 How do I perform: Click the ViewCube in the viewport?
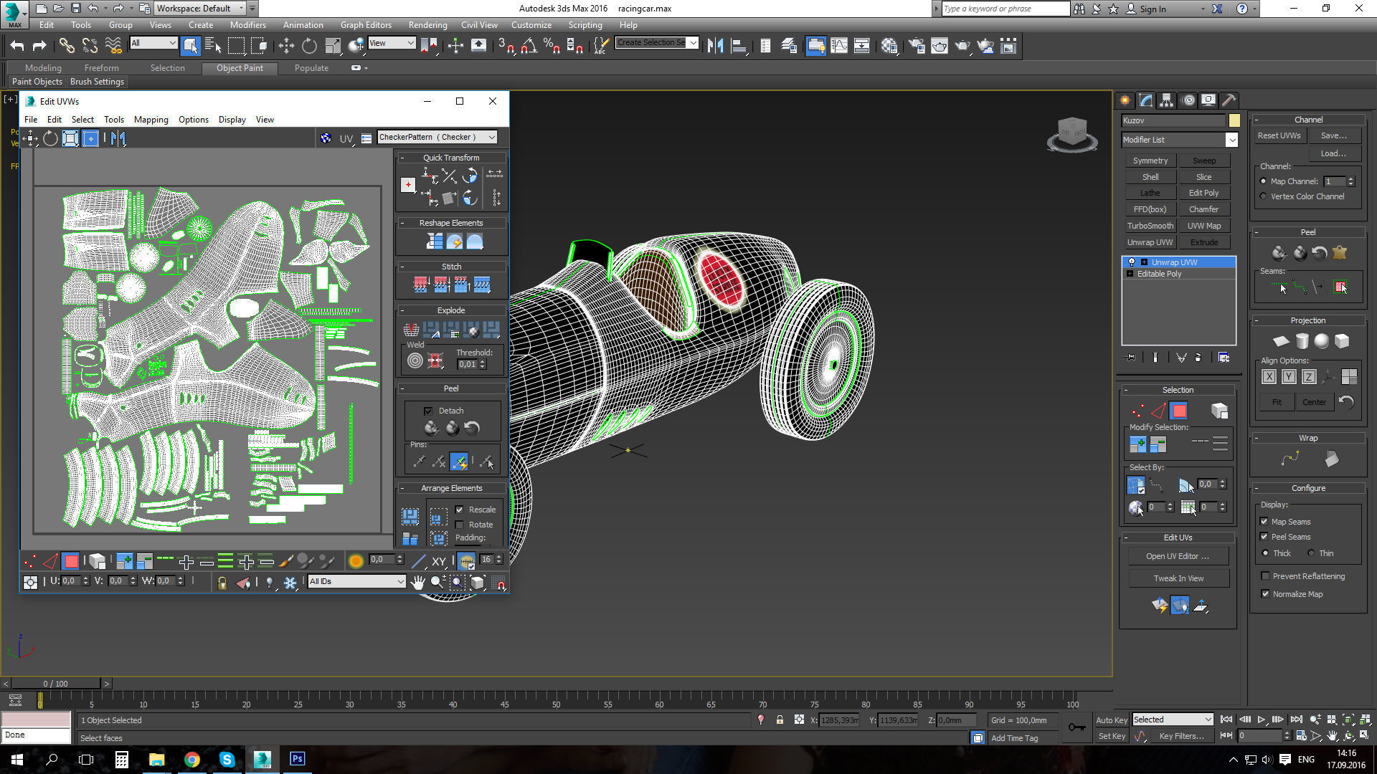[x=1072, y=134]
